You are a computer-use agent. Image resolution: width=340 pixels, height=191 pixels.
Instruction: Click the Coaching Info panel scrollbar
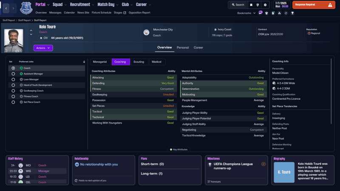(331, 91)
